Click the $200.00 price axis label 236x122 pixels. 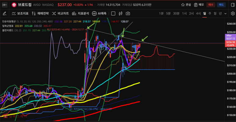click(x=231, y=74)
